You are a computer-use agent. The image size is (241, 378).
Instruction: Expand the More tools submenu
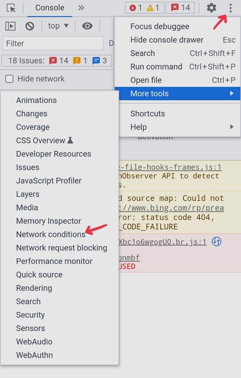pyautogui.click(x=149, y=94)
